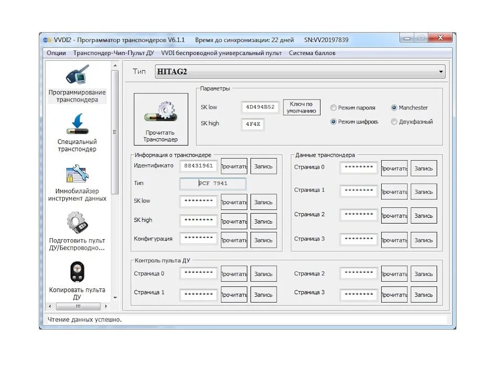Write Страница 2 in Данные транспондера
Screen dimensions: 502x367
(424, 216)
